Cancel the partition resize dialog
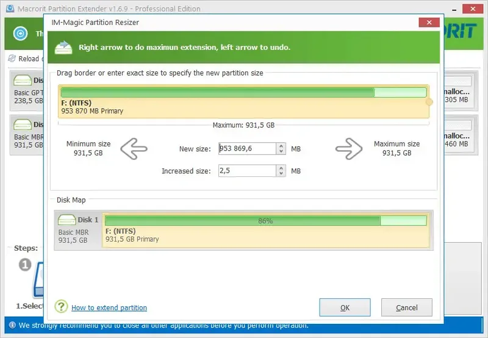This screenshot has height=338, width=488. coord(406,307)
